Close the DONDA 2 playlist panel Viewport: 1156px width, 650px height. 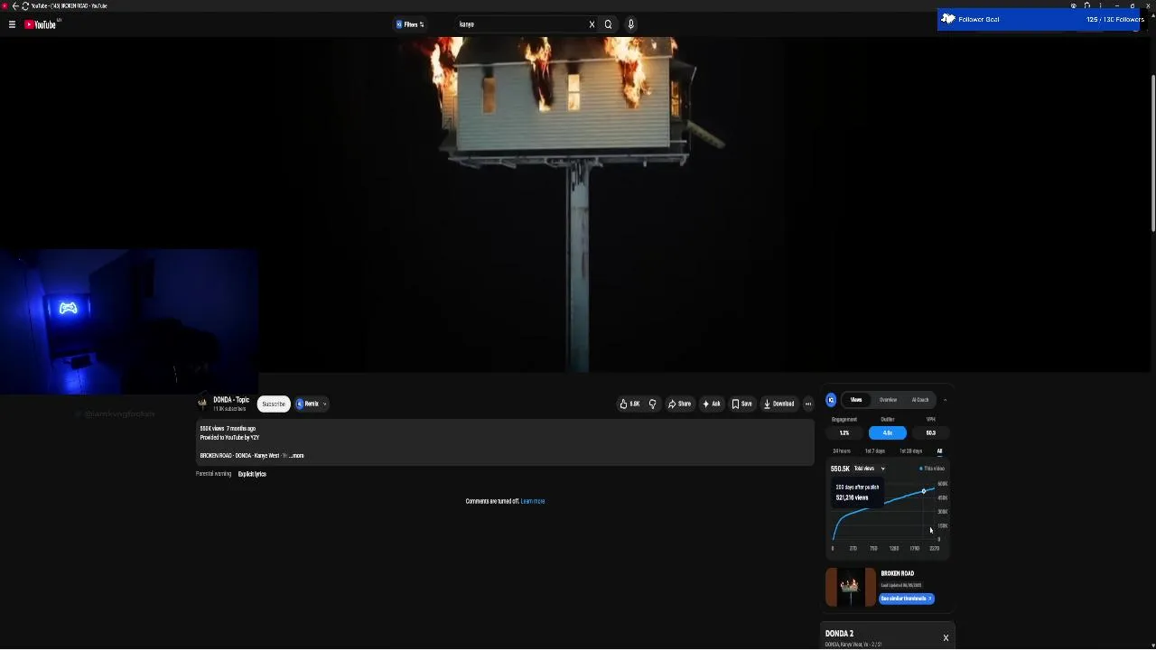(x=946, y=638)
